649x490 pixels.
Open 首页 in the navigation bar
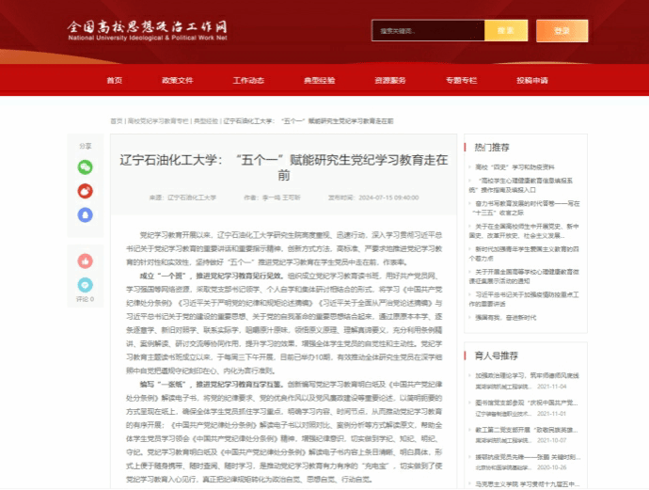(115, 81)
